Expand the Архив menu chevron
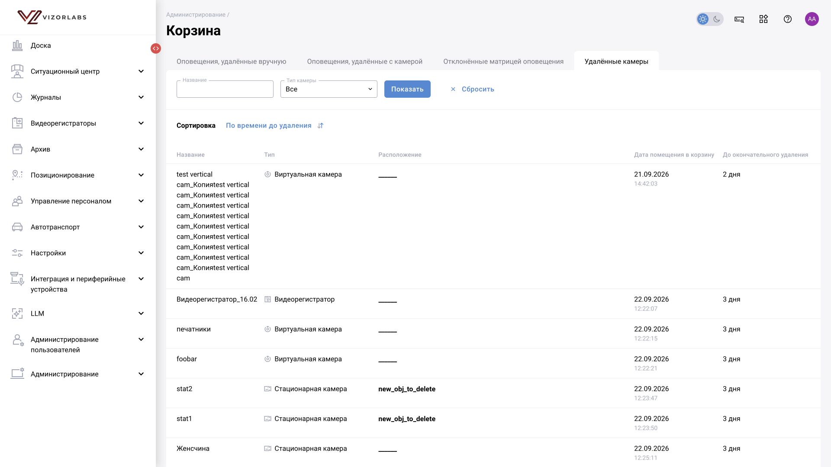Screen dimensions: 831x467 [141, 149]
